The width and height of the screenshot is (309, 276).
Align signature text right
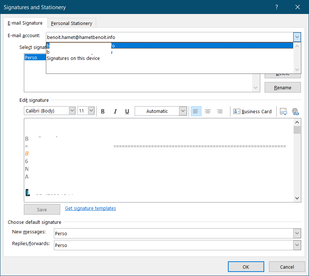pyautogui.click(x=220, y=111)
